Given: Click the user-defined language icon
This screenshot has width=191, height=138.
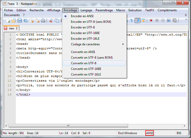Looking at the screenshot, I should click(143, 20).
